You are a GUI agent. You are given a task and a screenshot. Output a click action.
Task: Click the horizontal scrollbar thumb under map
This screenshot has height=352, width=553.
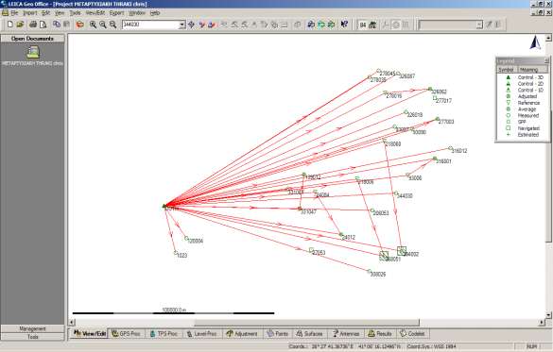coord(307,322)
